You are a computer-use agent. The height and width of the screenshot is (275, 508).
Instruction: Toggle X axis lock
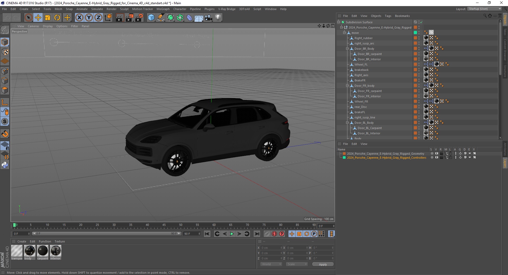pyautogui.click(x=79, y=18)
